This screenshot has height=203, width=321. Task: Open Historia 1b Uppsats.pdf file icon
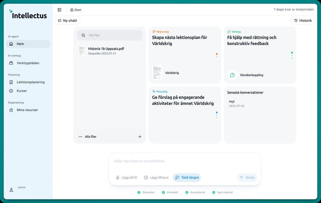[x=82, y=51]
